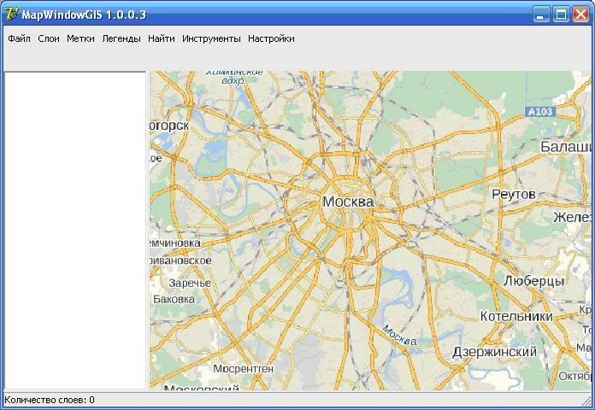The width and height of the screenshot is (595, 410).
Task: Select Реутов city label on map
Action: pyautogui.click(x=513, y=195)
